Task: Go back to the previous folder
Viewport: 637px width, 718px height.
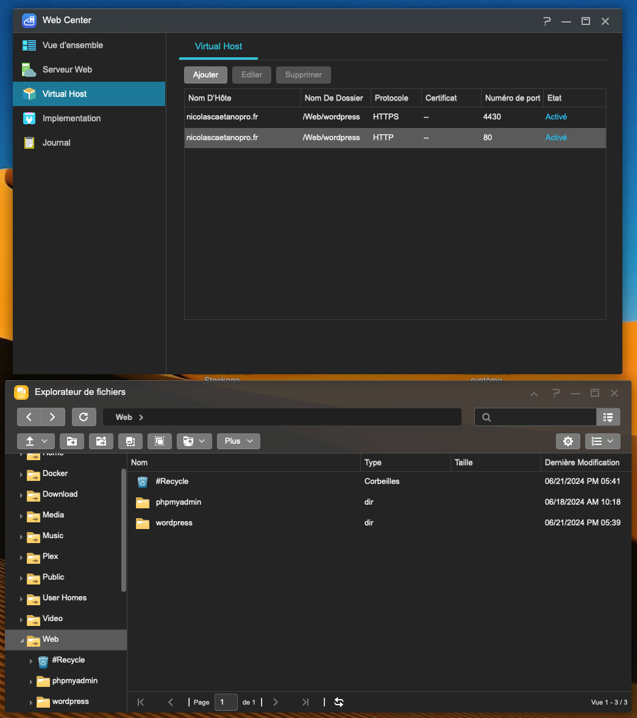Action: click(x=29, y=417)
